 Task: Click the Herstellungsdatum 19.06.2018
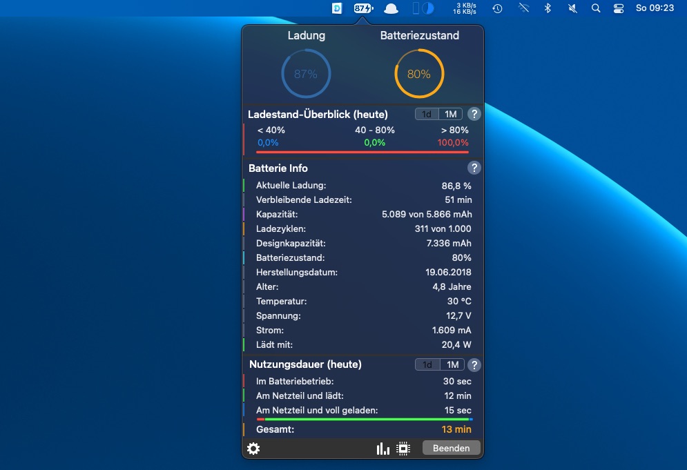(x=448, y=272)
